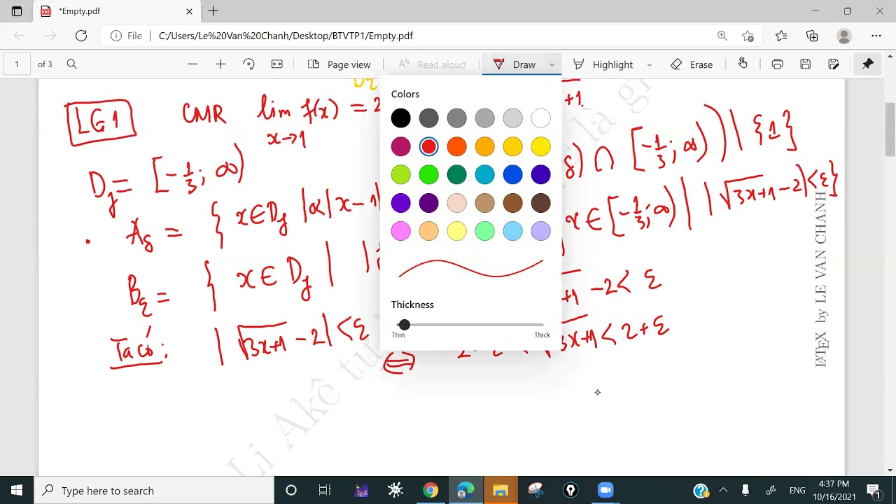The image size is (896, 504).
Task: Unpin the PDF toolbar
Action: 868,64
